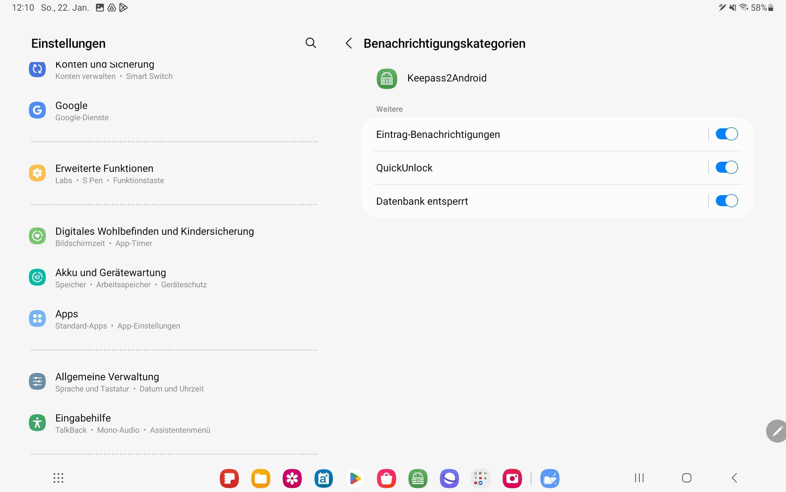Open Digitales Wohlbefinden icon
The width and height of the screenshot is (786, 492).
pos(37,236)
